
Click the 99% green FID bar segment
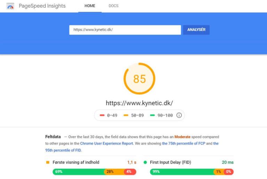click(182, 172)
